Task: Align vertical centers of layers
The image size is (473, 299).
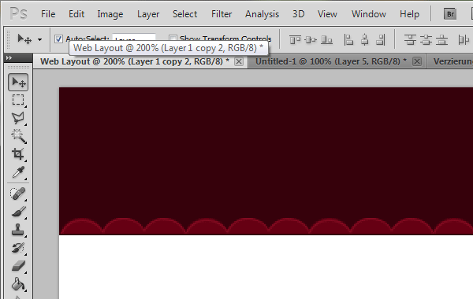Action: pos(311,39)
